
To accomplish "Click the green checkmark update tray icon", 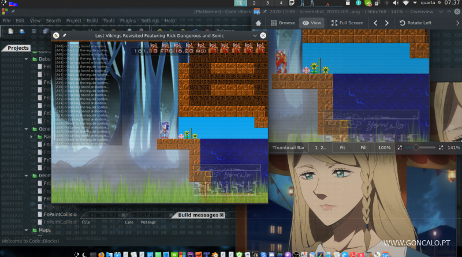I will coord(368,3).
